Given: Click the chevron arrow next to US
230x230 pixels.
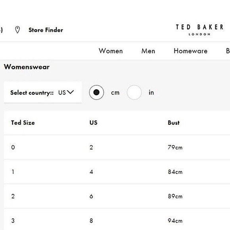Looking at the screenshot, I should (x=71, y=92).
